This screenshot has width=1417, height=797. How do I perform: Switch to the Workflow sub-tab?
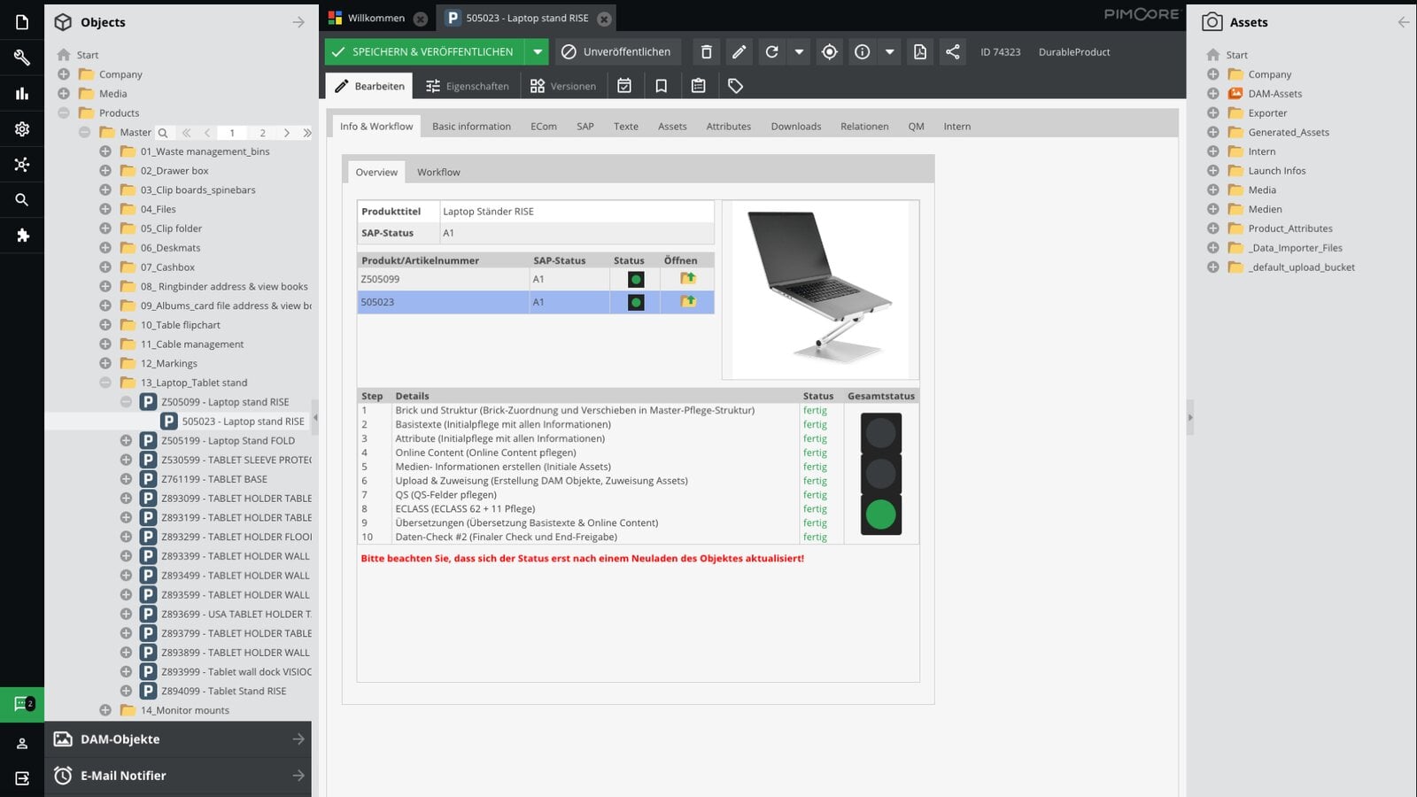[x=438, y=173]
